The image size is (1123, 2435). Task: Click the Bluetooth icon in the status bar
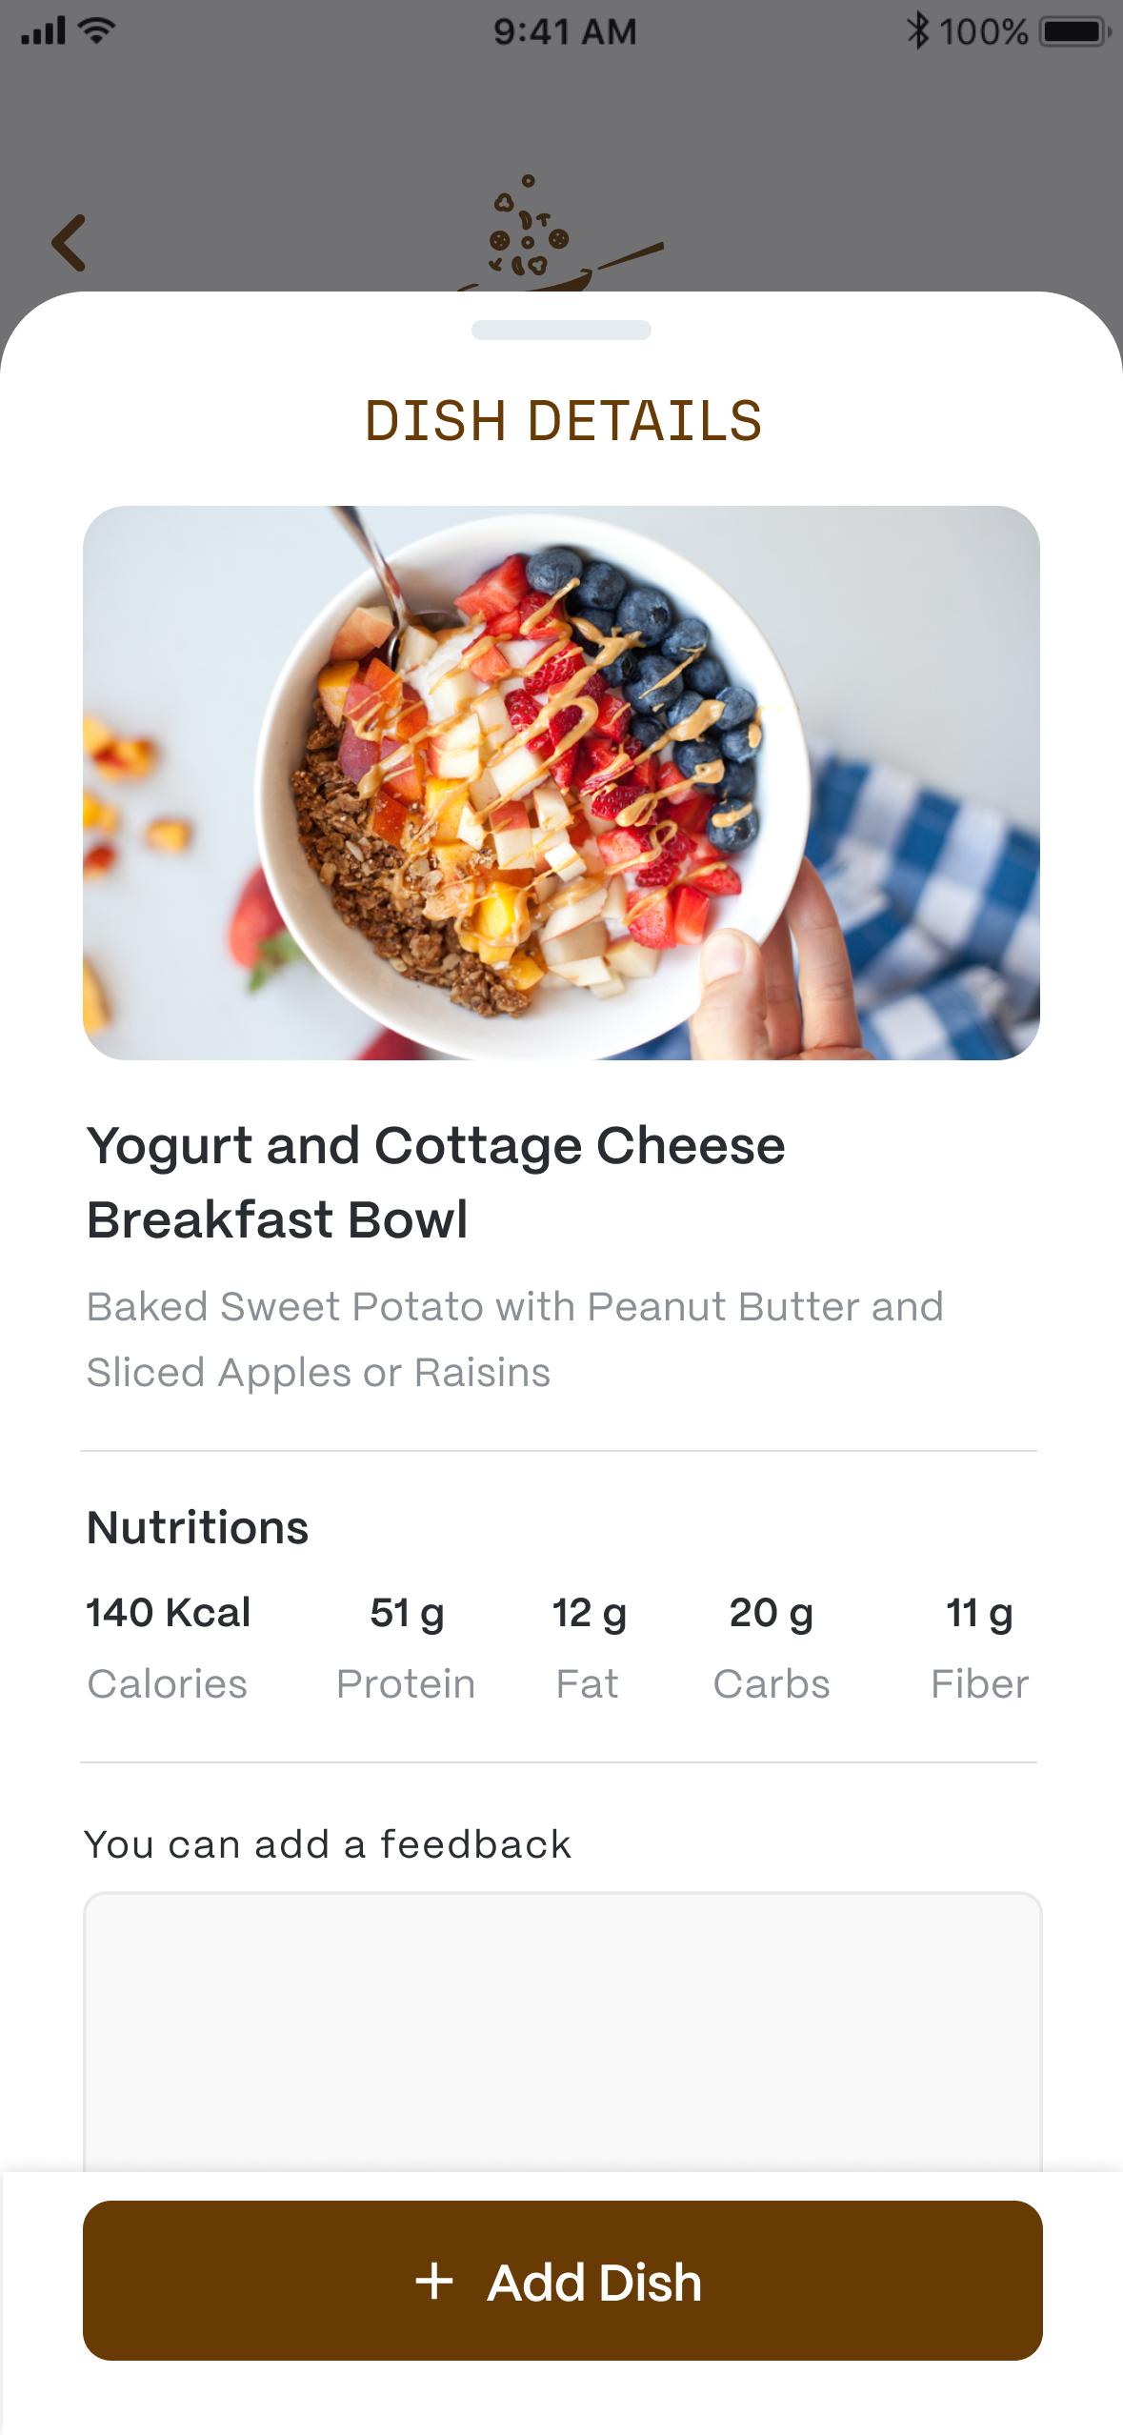coord(920,30)
